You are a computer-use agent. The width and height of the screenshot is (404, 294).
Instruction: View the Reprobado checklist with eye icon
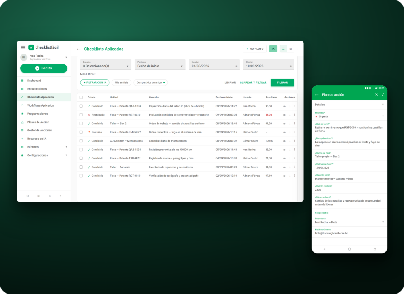284,115
